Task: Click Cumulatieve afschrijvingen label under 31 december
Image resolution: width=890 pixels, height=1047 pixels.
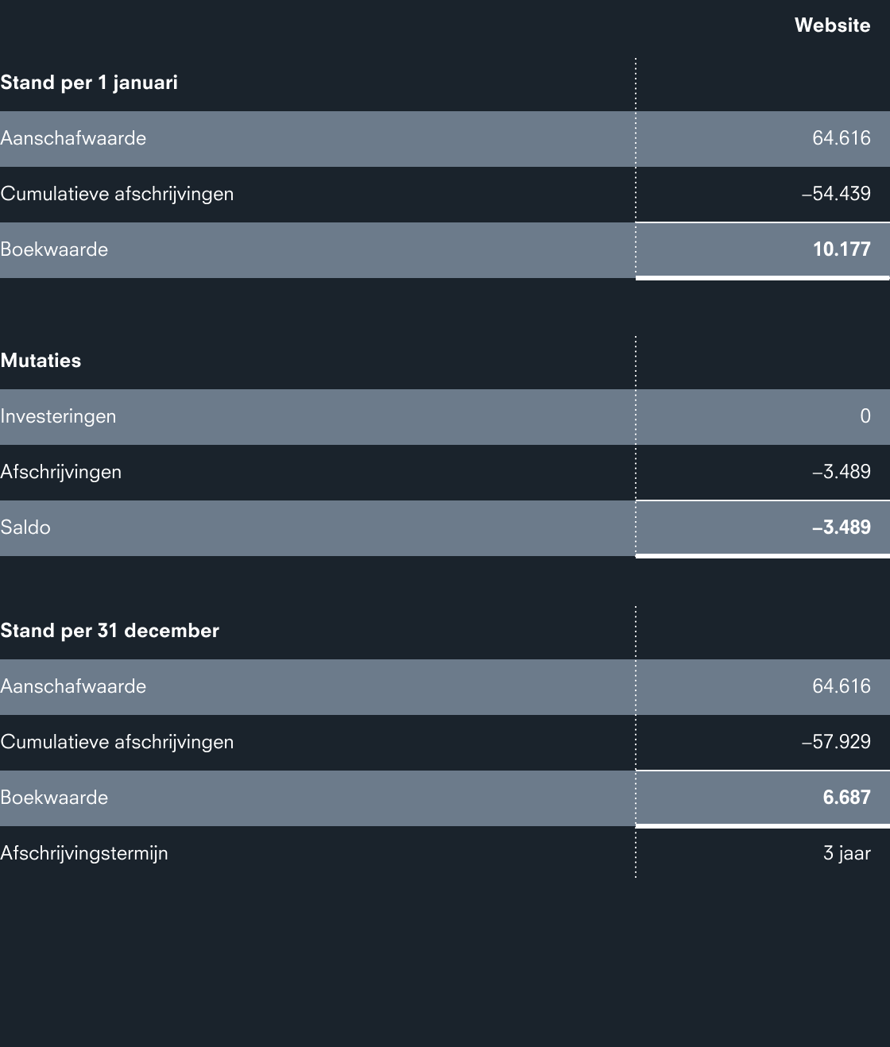Action: [117, 742]
